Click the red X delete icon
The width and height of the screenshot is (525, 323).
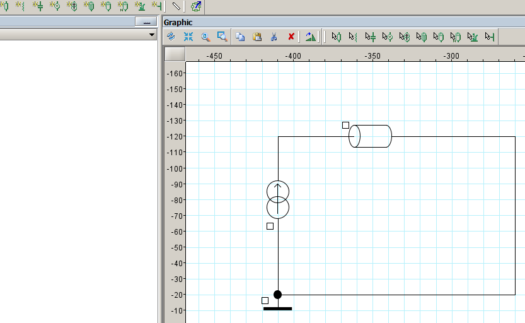point(291,37)
